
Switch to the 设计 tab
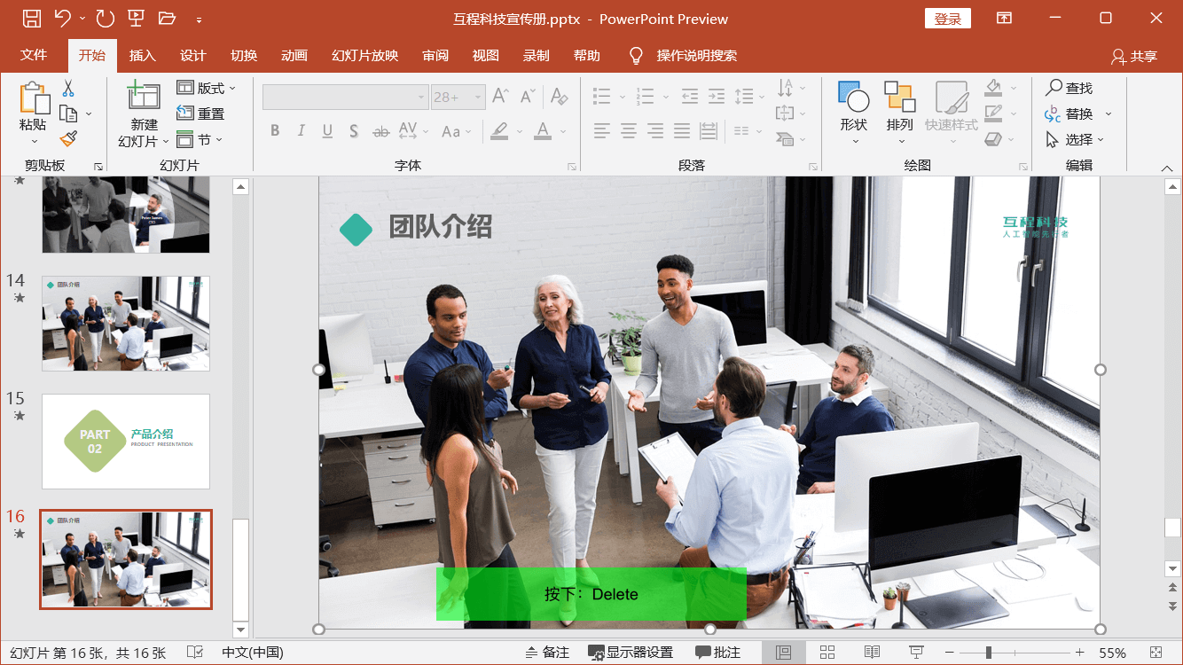coord(193,56)
